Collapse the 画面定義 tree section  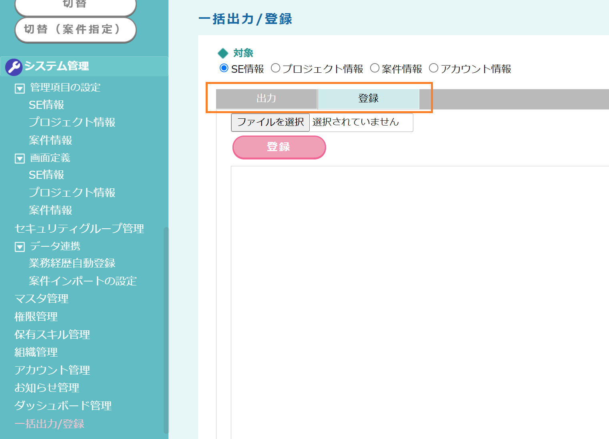pyautogui.click(x=20, y=159)
